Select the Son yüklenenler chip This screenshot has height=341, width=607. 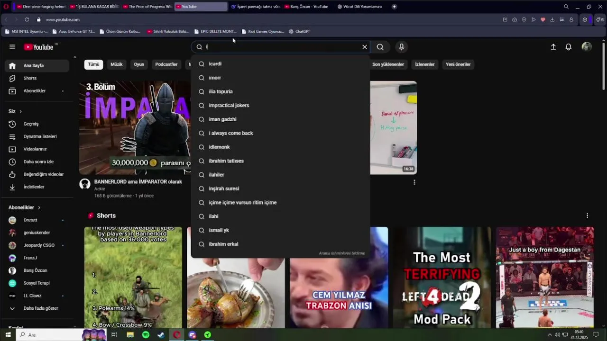click(x=388, y=64)
